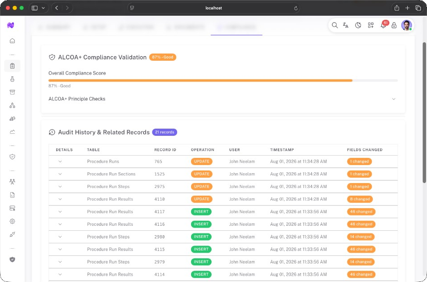Reload the localhost page
427x282 pixels.
click(x=296, y=8)
